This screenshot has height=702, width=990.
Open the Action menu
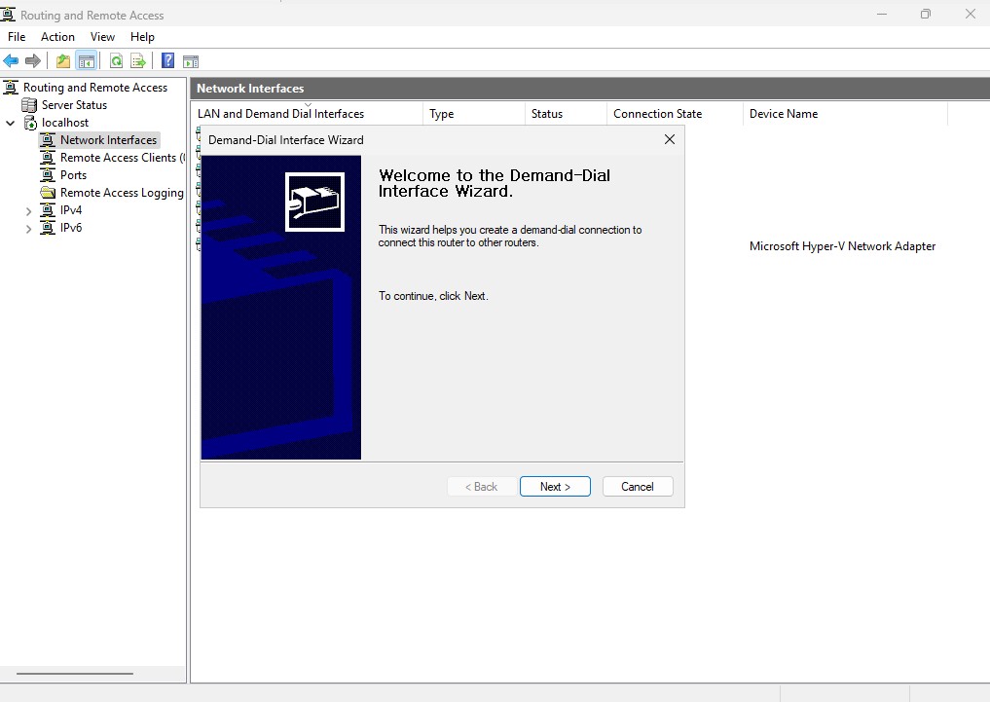57,37
